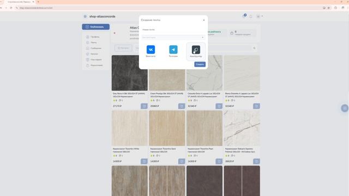349x196 pixels.
Task: Click the blue Опубликовать button in sidebar
Action: (96, 27)
